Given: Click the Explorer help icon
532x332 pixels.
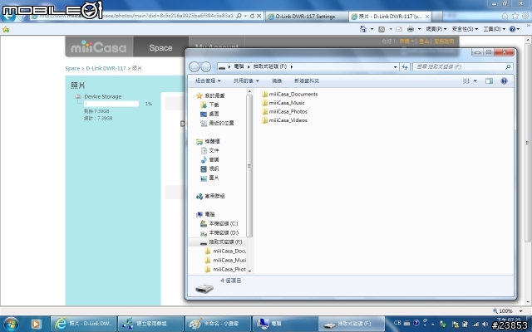Looking at the screenshot, I should point(504,81).
